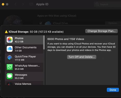Go forward with the right chevron
The image size is (121, 98).
tap(23, 4)
